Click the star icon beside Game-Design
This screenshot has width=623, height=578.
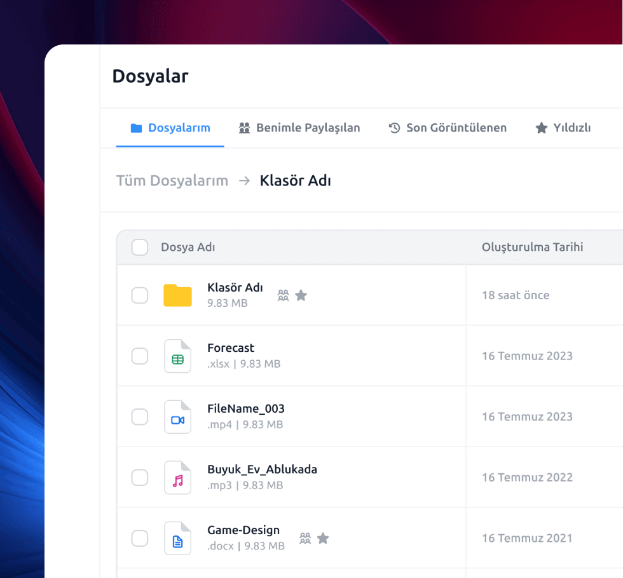(x=323, y=539)
